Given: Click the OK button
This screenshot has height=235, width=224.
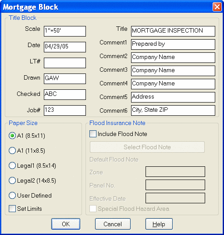Looking at the screenshot, I should pyautogui.click(x=66, y=224).
